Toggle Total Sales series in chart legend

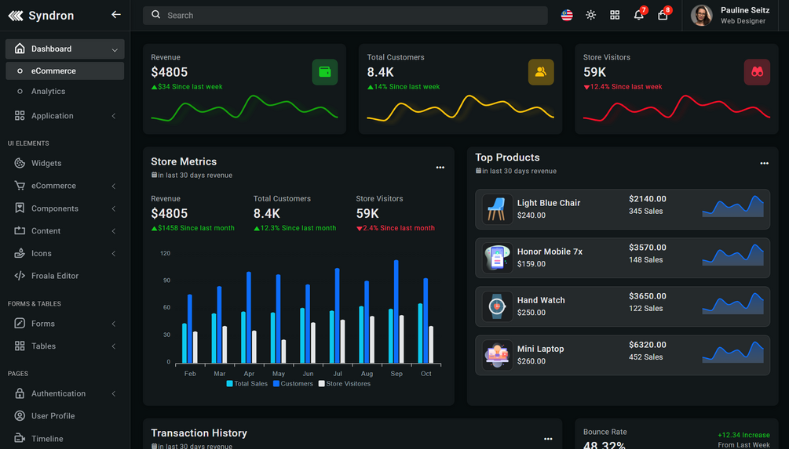point(247,384)
